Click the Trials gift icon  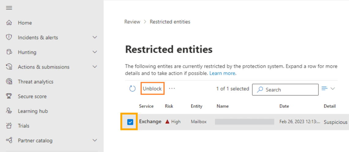9,126
